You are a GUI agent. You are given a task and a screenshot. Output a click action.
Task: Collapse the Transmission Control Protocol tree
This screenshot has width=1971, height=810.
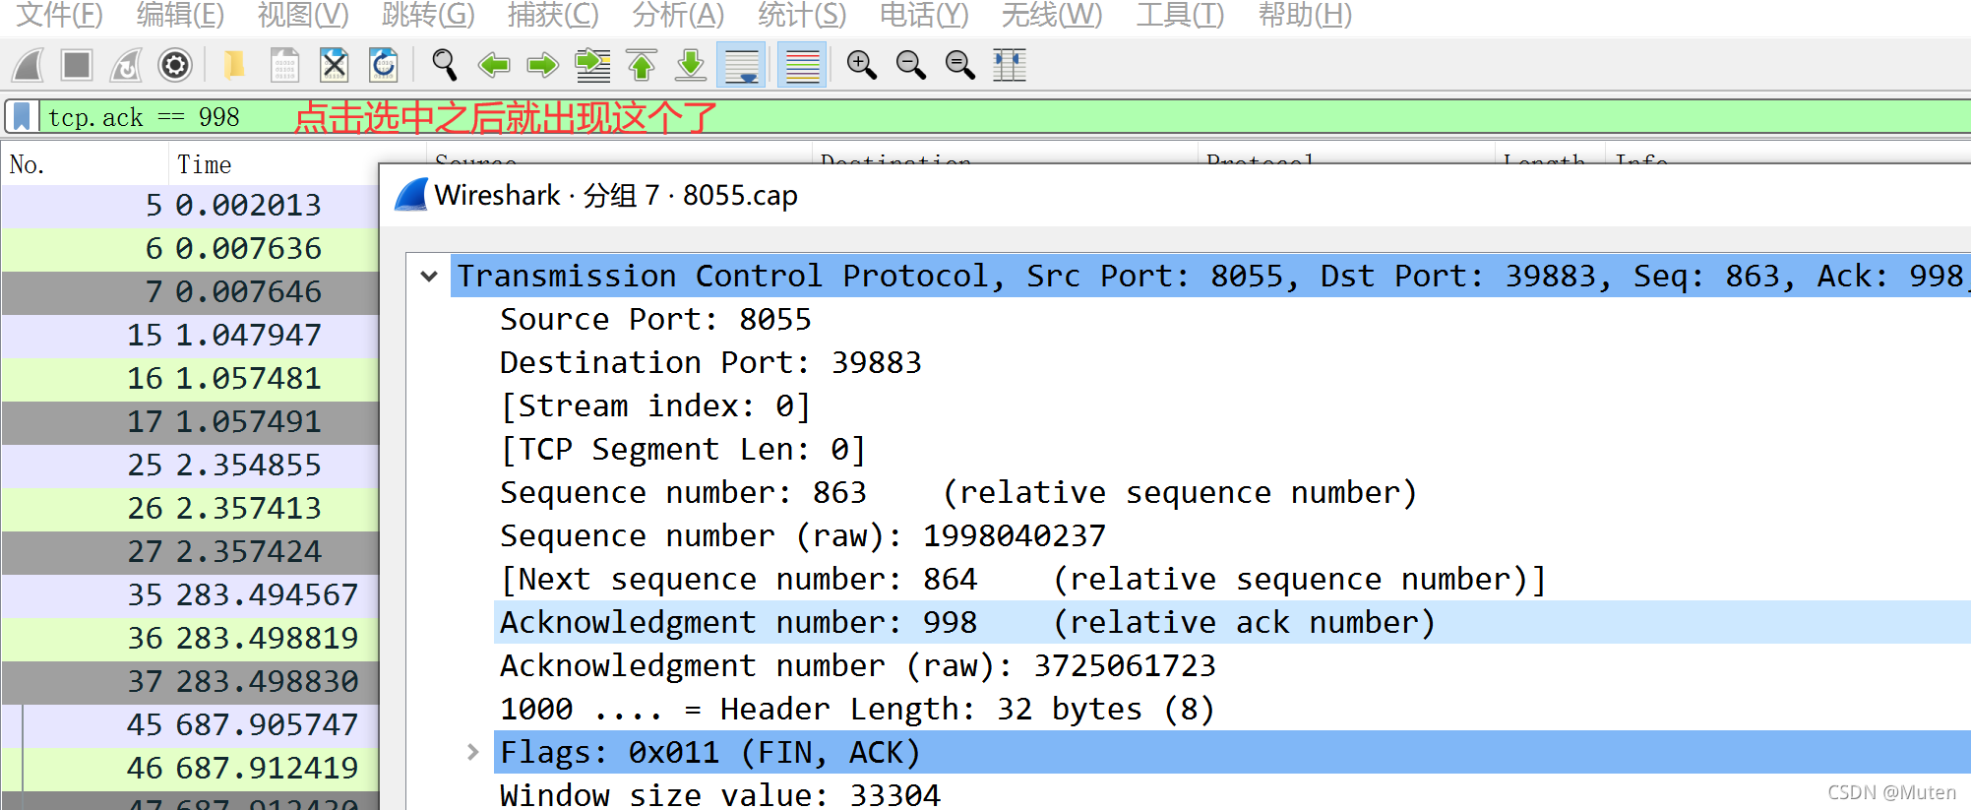point(429,277)
